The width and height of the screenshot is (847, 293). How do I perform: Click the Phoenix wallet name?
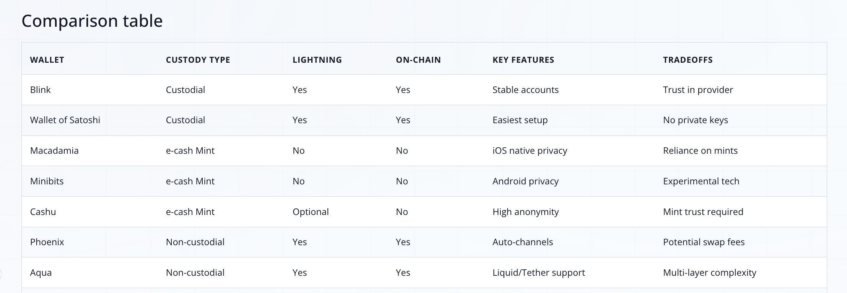47,242
